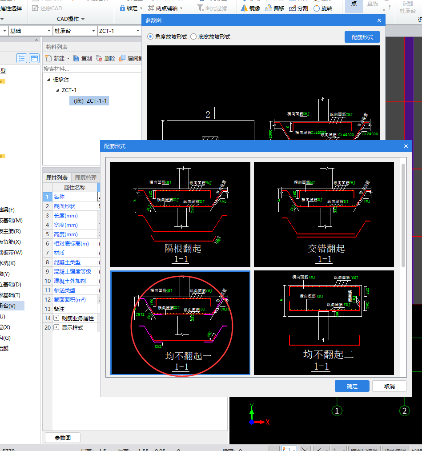Click the 锁定 lock icon
The width and height of the screenshot is (422, 451).
coord(122,8)
